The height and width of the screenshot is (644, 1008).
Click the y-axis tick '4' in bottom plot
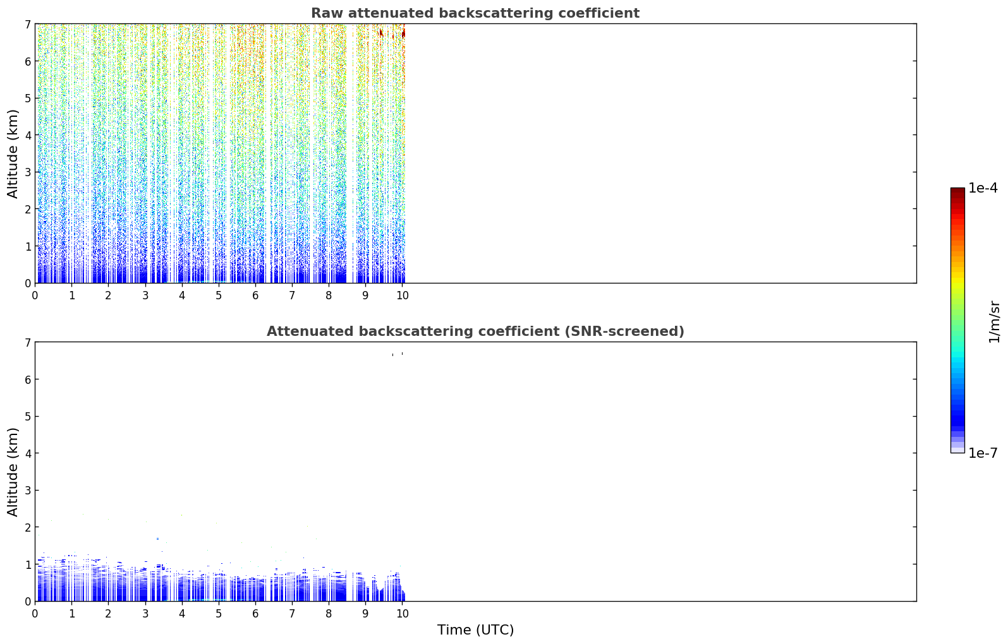point(28,453)
